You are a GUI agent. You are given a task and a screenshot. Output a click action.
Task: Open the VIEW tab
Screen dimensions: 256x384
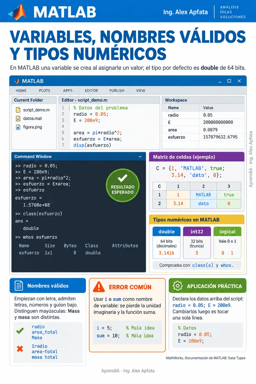[140, 91]
